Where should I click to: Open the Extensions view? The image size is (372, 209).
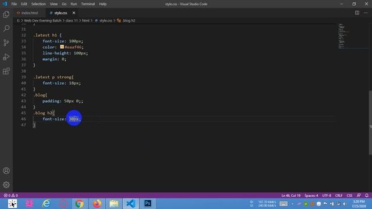coord(6,71)
